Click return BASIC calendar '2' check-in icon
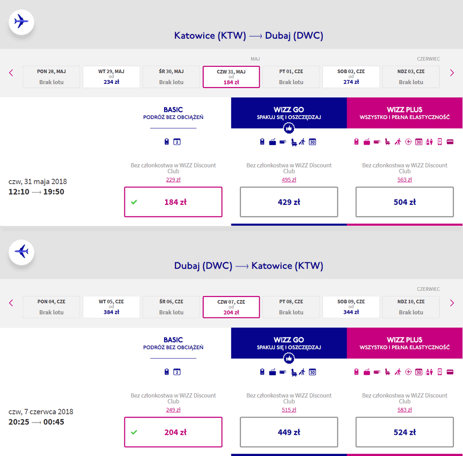 click(x=177, y=372)
